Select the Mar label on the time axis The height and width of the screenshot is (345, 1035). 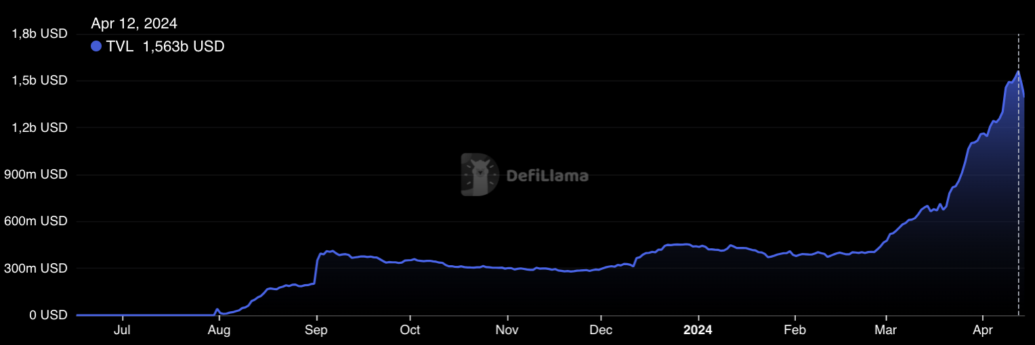886,330
